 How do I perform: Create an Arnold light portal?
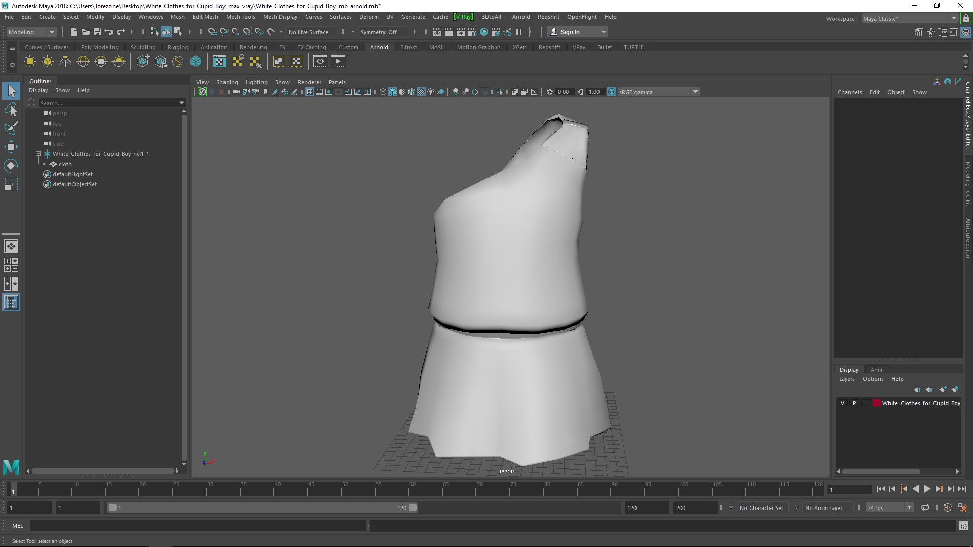coord(101,62)
